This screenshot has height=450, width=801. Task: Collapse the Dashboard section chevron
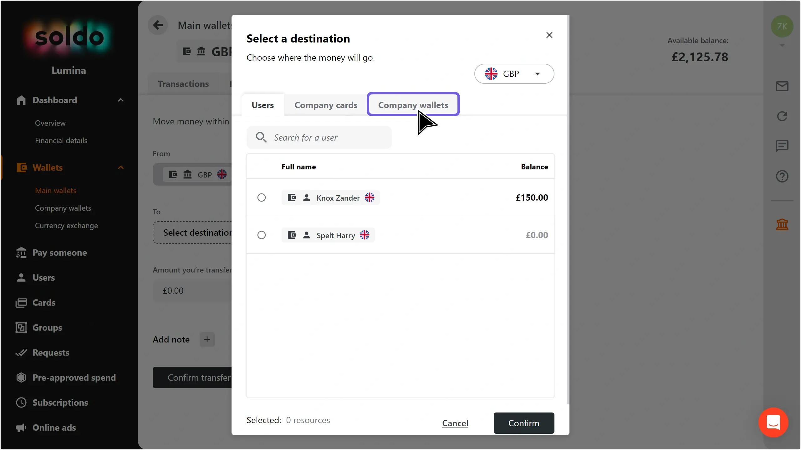coord(121,100)
